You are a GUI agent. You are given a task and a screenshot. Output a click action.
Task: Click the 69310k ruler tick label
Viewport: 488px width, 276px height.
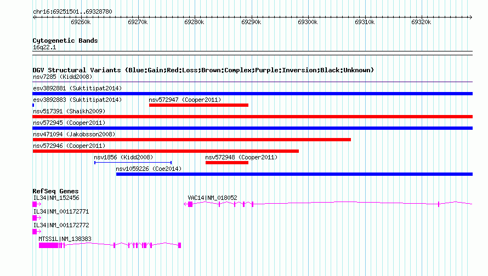[365, 22]
